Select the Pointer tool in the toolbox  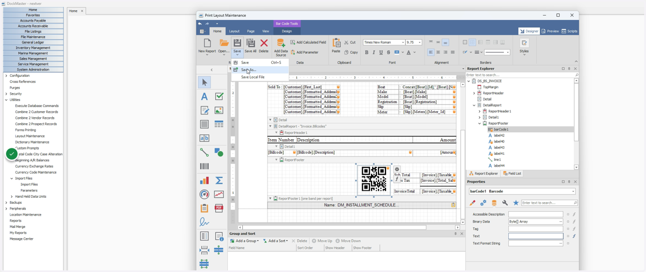coord(204,82)
